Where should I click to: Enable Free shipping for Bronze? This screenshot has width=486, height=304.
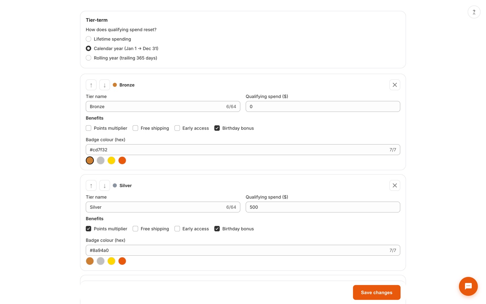point(135,128)
